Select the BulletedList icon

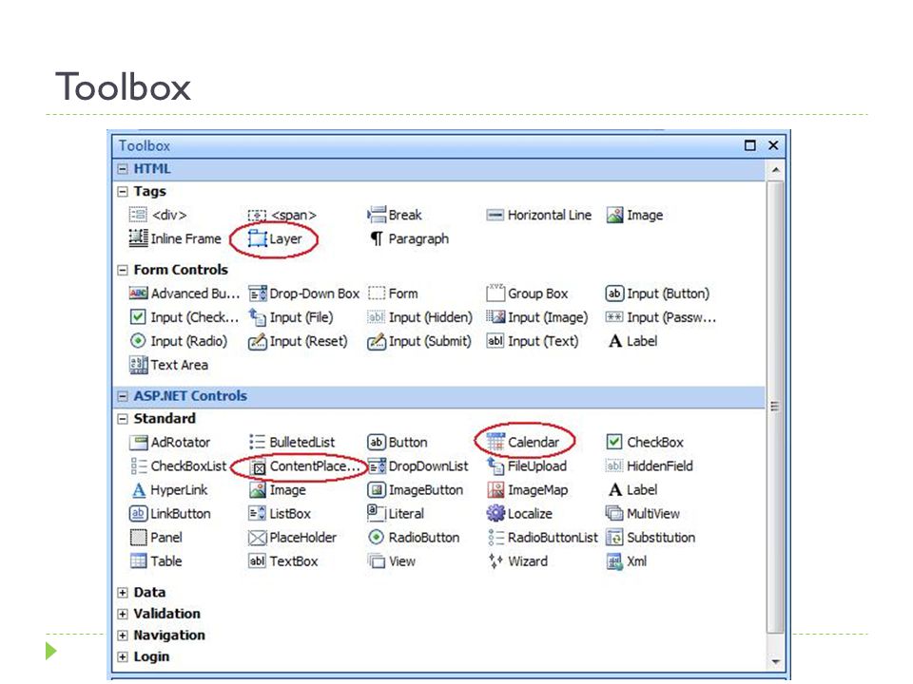(x=257, y=442)
